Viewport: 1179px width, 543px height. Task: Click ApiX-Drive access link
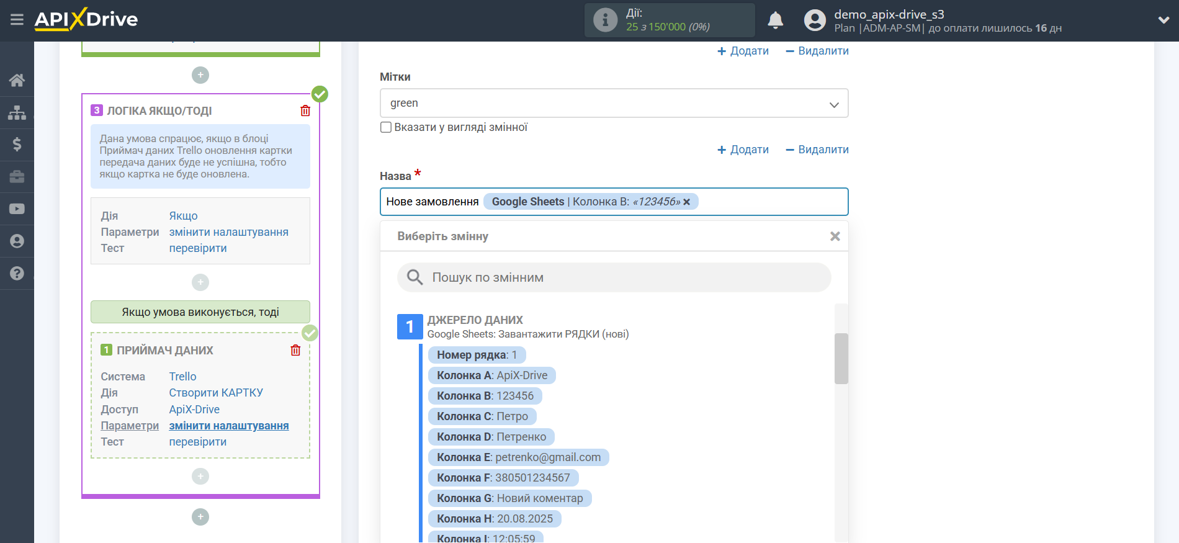click(x=194, y=410)
